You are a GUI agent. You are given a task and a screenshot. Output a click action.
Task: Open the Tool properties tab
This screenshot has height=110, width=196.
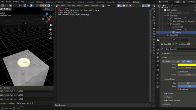tap(158, 45)
